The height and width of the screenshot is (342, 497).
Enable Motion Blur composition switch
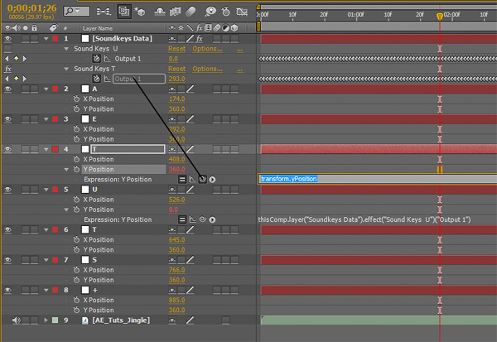click(x=191, y=12)
